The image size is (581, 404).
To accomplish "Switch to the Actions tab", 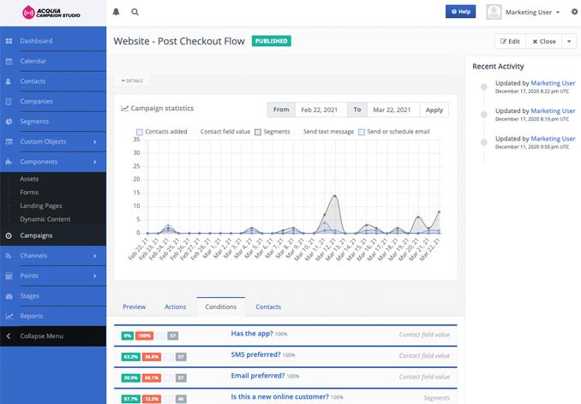I will point(175,306).
